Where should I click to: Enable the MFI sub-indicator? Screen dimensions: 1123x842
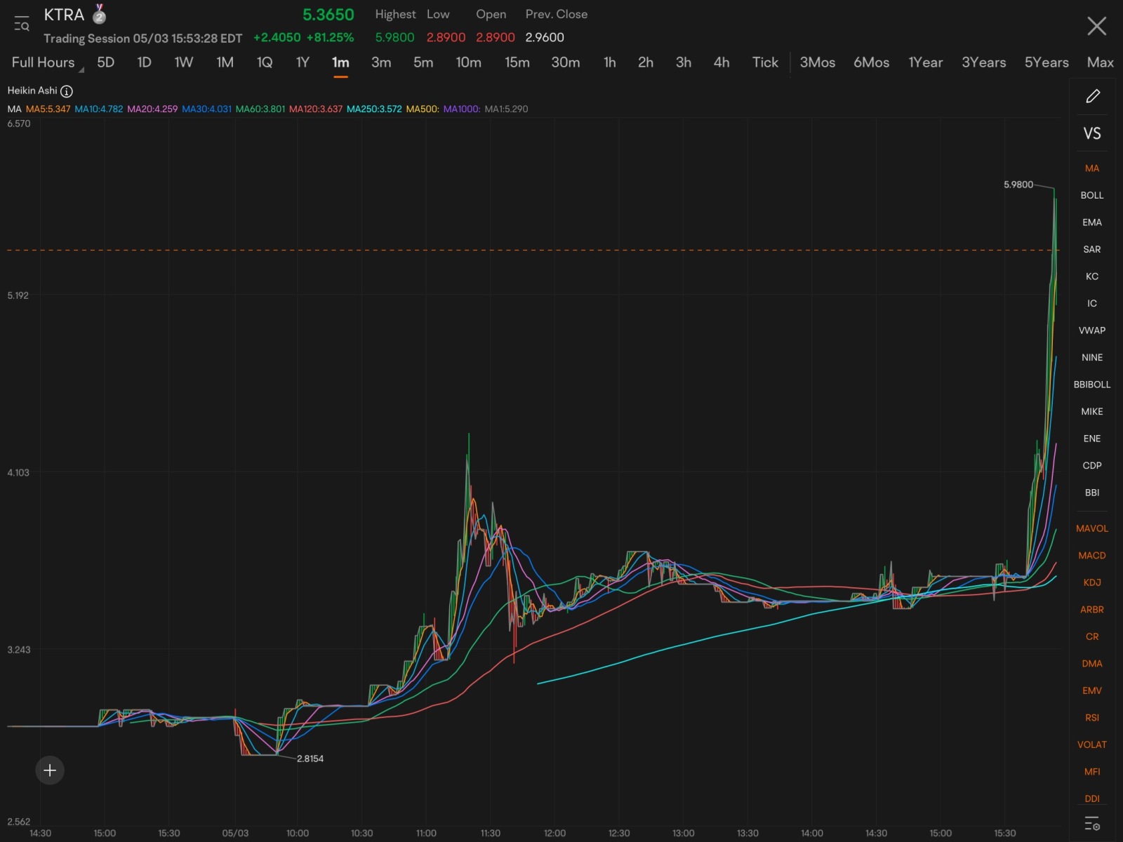pyautogui.click(x=1092, y=772)
